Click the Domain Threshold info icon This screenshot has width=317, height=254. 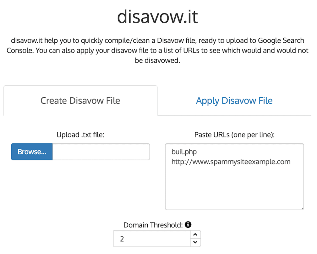[x=188, y=224]
